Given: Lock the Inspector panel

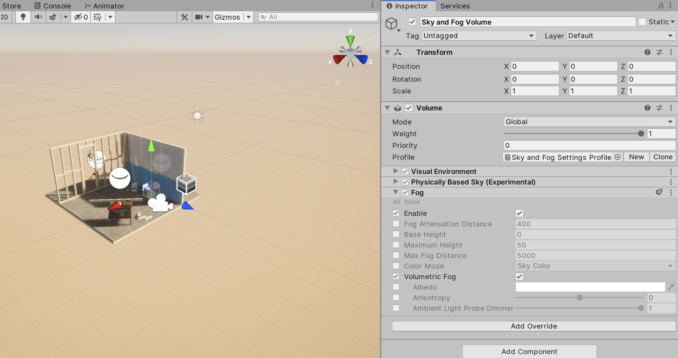Looking at the screenshot, I should [661, 5].
